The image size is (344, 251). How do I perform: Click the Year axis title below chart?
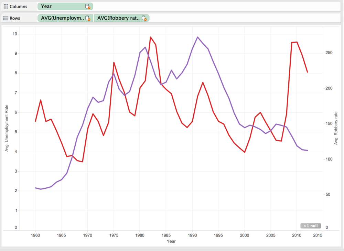(x=171, y=241)
